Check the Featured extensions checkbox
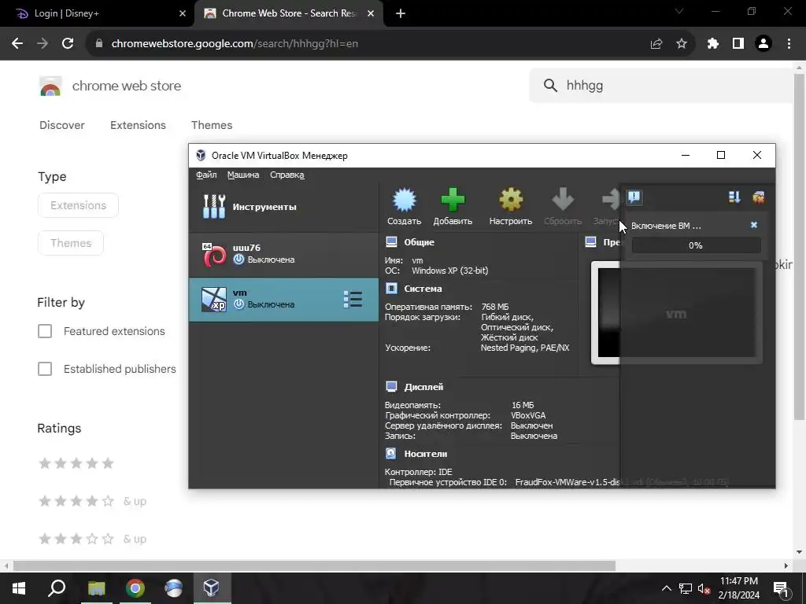Screen dimensions: 806x604 click(x=45, y=331)
